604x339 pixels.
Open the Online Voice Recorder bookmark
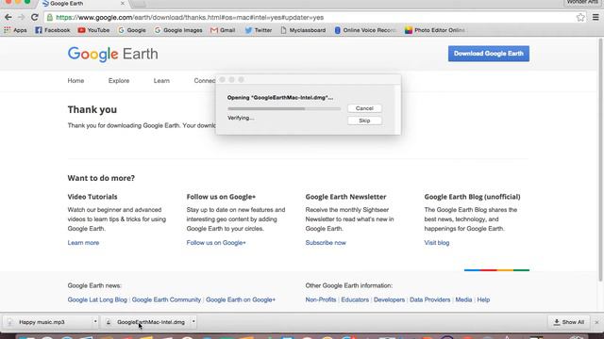pos(365,30)
